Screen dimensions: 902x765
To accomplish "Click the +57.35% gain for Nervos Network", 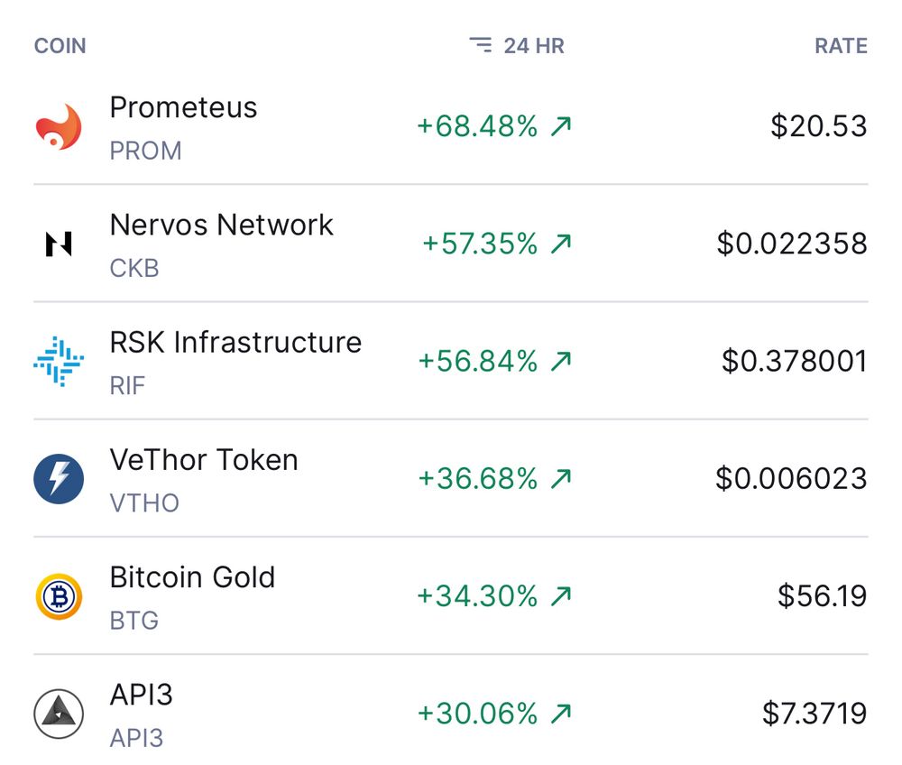I will (x=479, y=244).
